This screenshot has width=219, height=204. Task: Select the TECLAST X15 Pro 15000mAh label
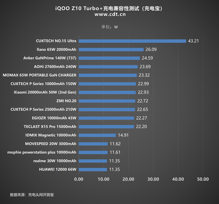50,127
